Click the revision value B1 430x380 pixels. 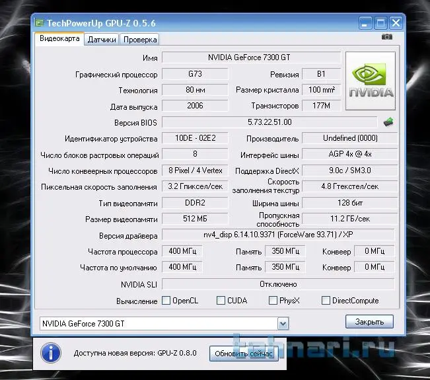click(x=322, y=74)
